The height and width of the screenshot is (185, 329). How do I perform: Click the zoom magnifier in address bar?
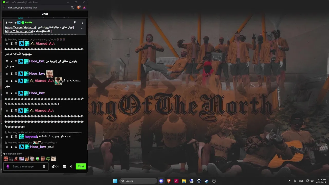coord(72,7)
